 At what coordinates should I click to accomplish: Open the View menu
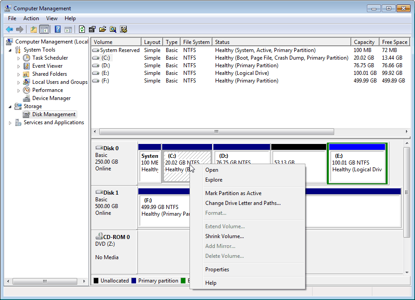(x=52, y=18)
